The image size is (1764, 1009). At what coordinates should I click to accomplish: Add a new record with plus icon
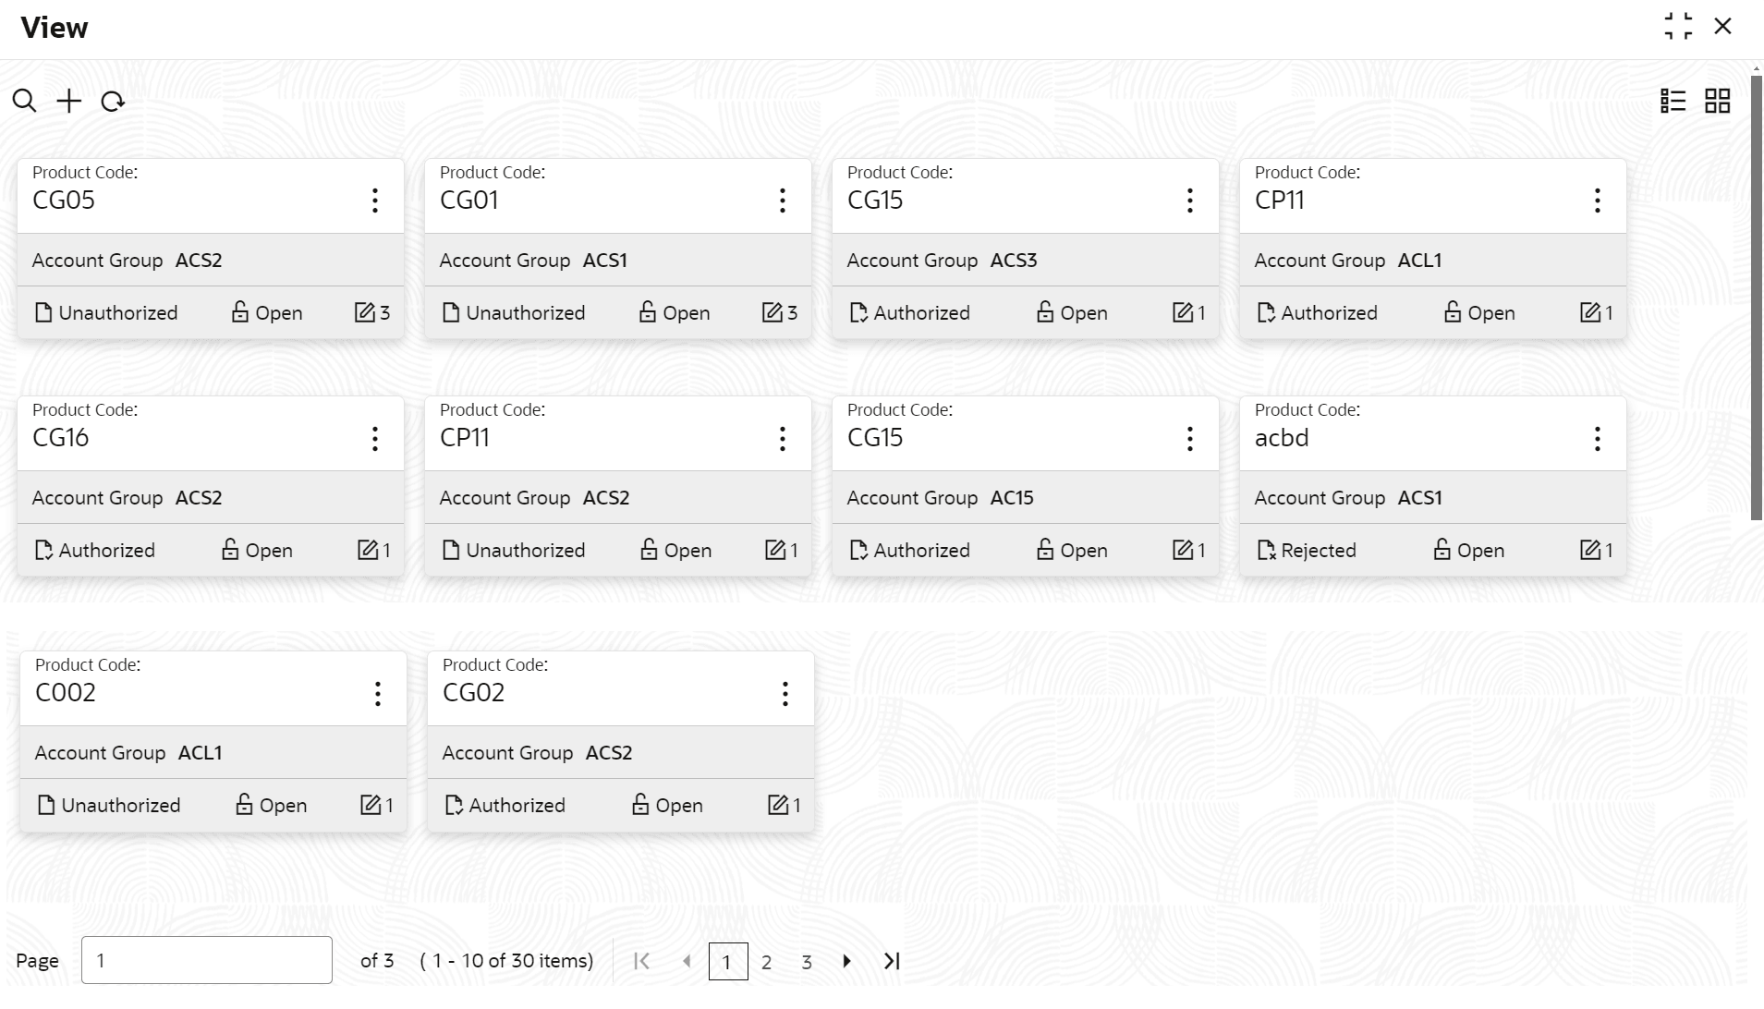click(69, 101)
